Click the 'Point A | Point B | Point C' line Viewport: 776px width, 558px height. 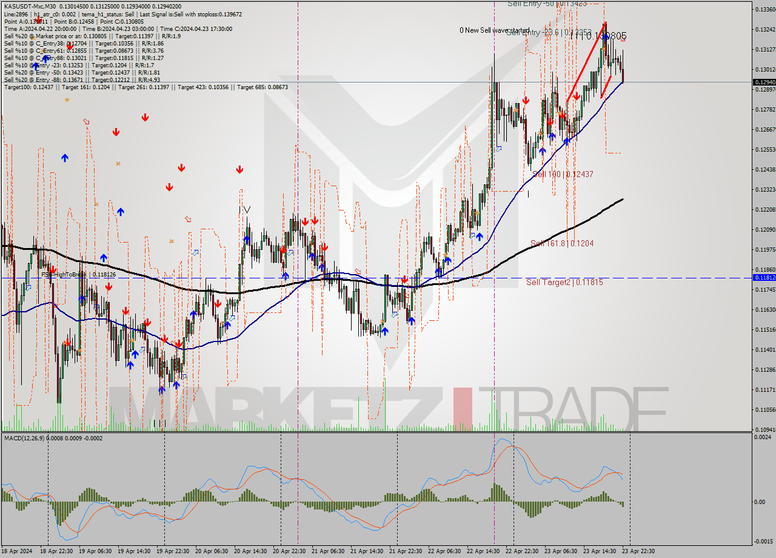(74, 21)
